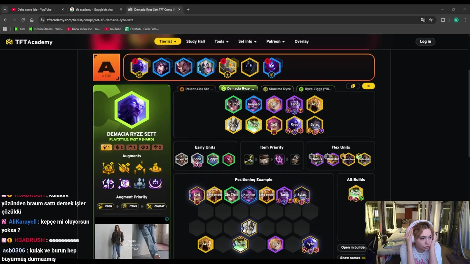
Task: Switch to Relent-Liss comp tab
Action: [x=196, y=89]
